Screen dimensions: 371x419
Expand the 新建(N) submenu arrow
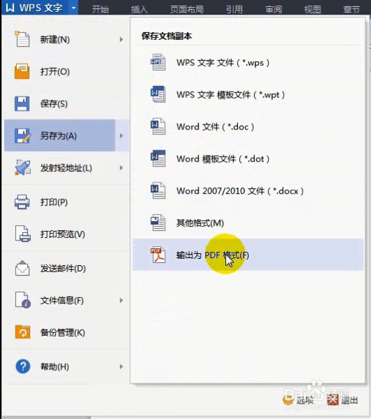click(121, 39)
